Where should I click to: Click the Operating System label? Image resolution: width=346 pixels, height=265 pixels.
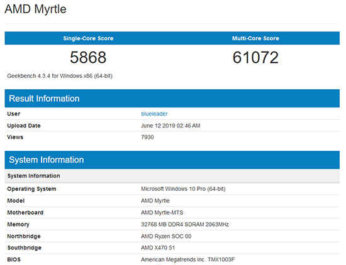pyautogui.click(x=31, y=189)
